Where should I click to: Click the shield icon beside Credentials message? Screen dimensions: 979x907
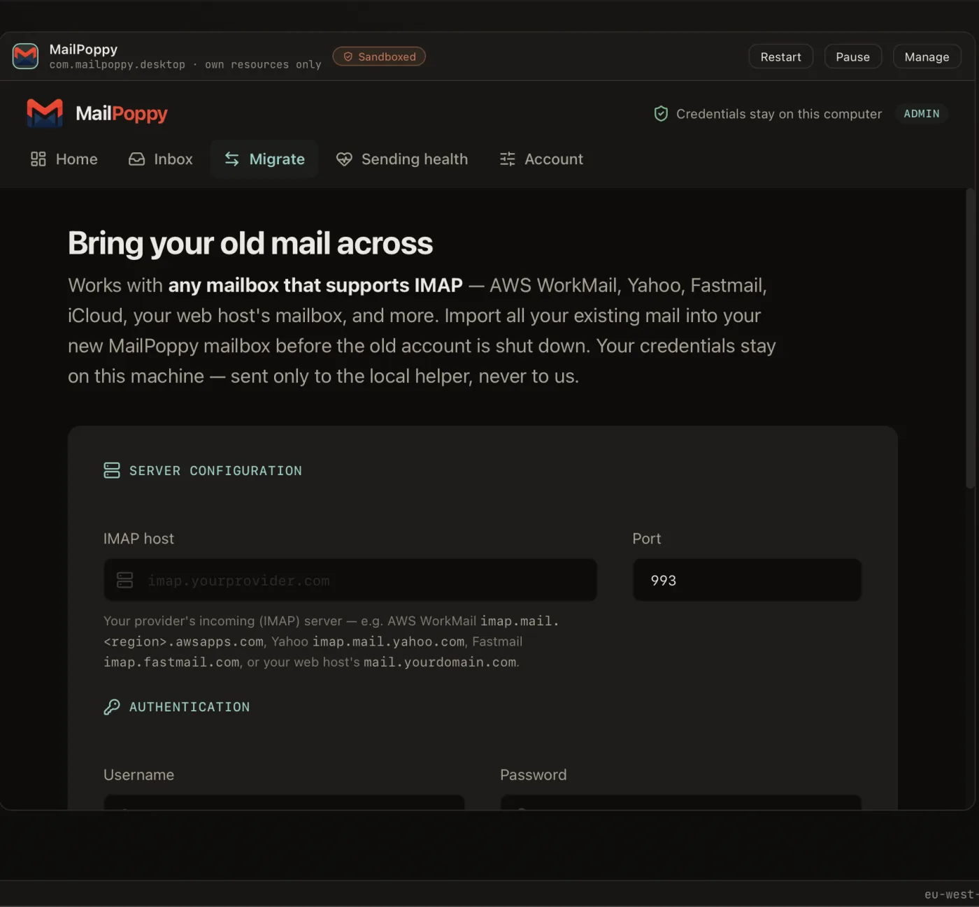661,114
